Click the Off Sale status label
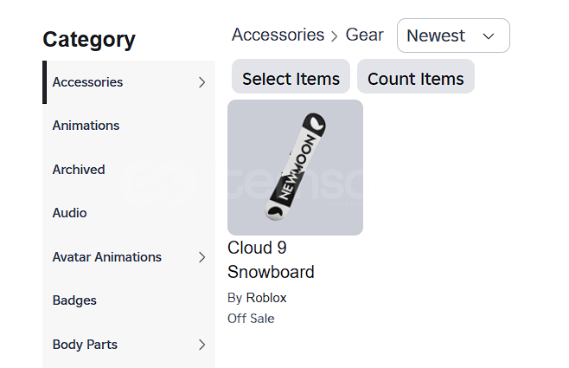 click(251, 319)
